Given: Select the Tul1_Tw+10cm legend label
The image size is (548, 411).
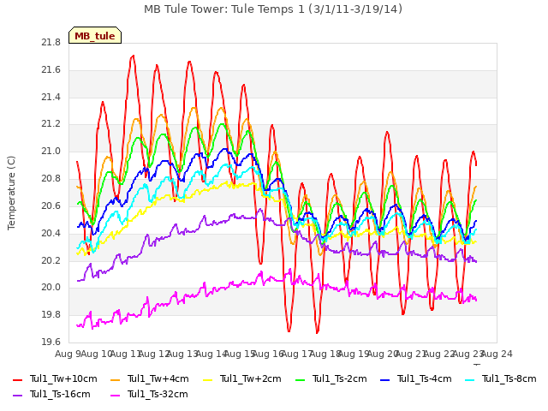Looking at the screenshot, I should tap(63, 378).
